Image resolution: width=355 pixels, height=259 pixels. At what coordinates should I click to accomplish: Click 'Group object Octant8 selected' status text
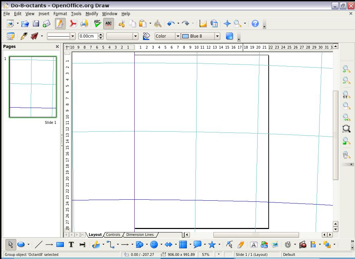(31, 255)
